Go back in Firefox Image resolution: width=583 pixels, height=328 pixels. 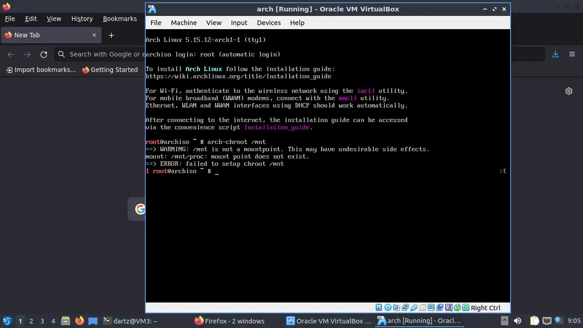pos(11,54)
